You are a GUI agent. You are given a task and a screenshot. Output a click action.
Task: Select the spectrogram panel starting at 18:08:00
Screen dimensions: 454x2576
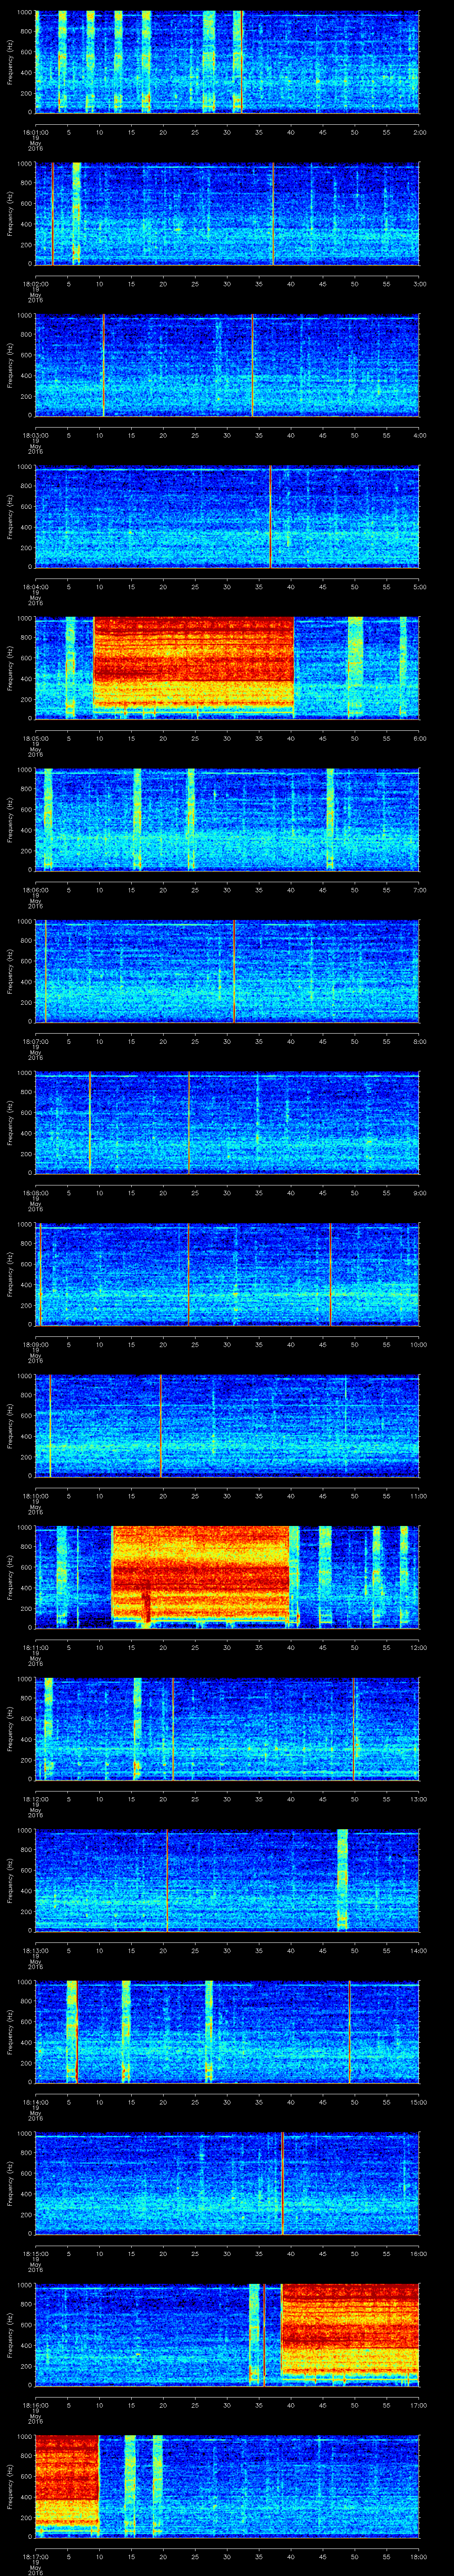point(227,1122)
